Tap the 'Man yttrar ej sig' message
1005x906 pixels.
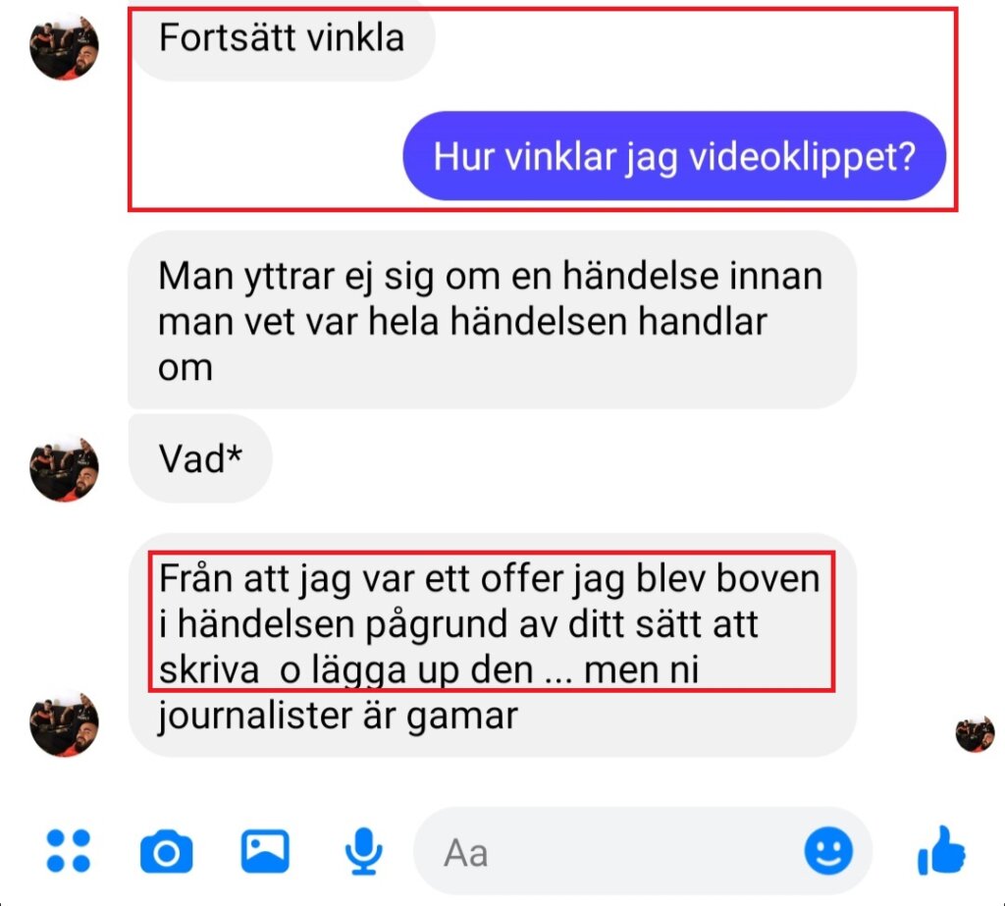(x=493, y=320)
